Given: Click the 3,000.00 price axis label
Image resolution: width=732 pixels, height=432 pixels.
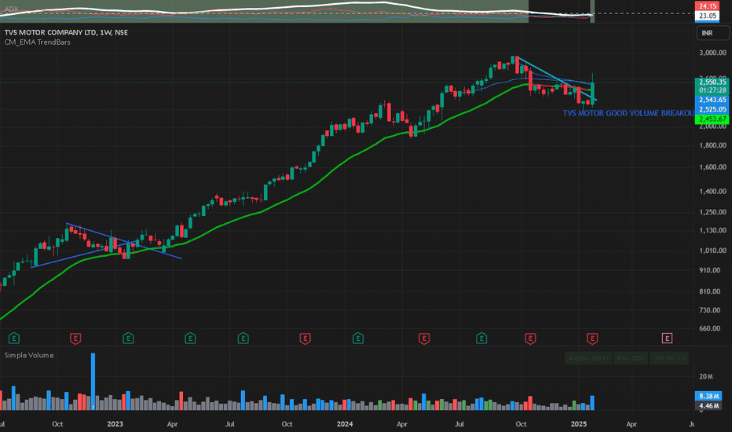Looking at the screenshot, I should [712, 53].
